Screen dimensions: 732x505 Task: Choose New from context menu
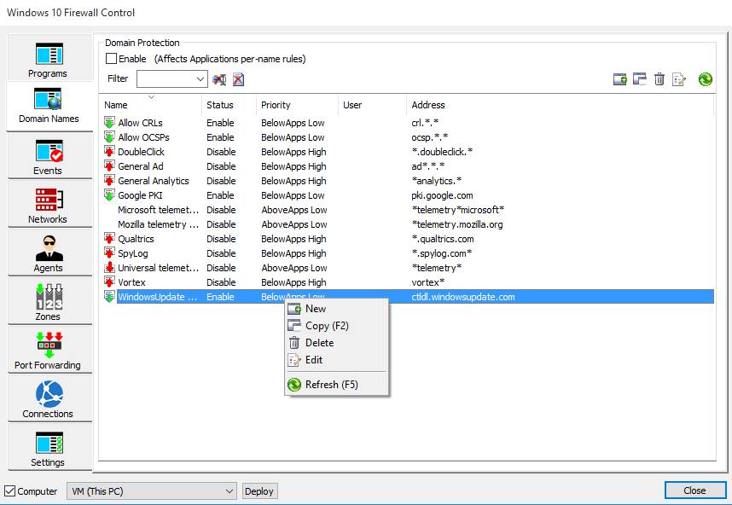coord(336,309)
